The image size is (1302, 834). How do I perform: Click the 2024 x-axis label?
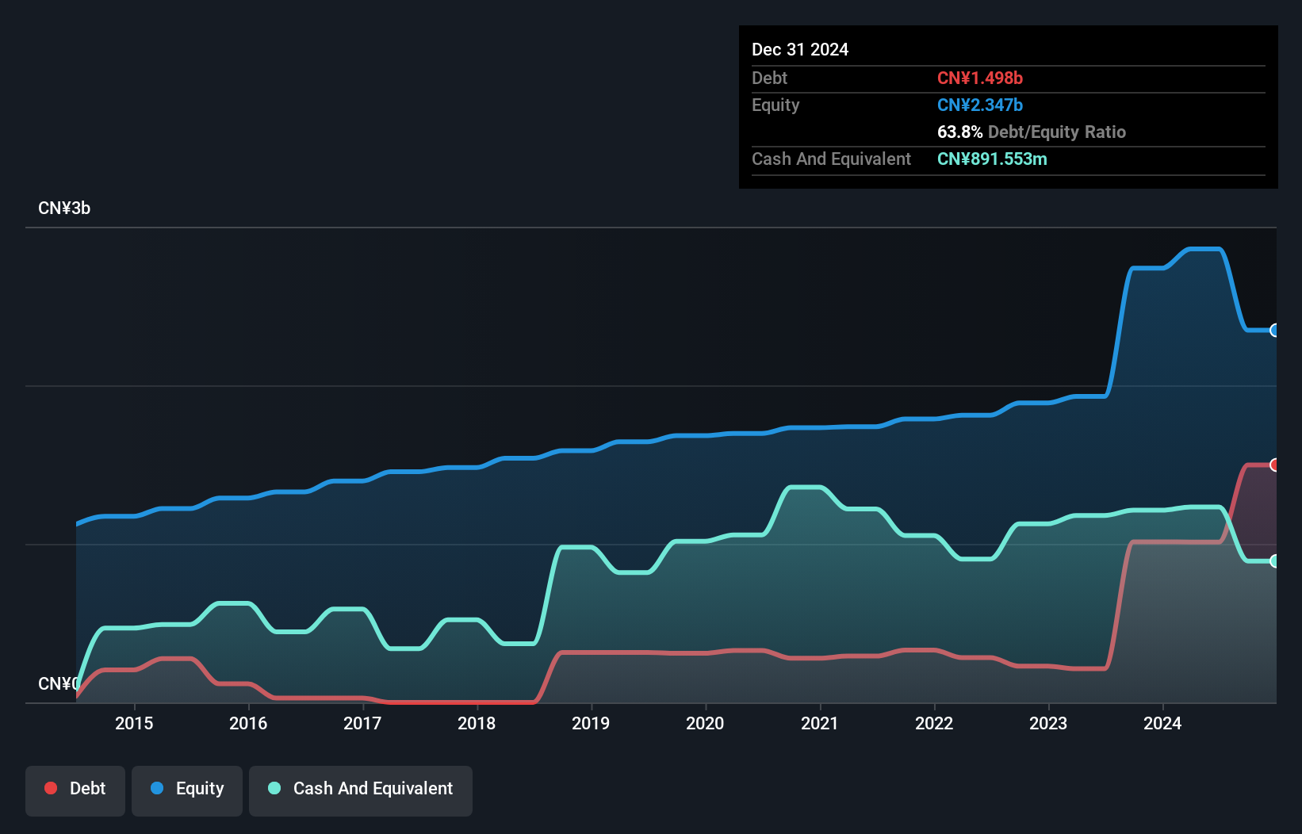(x=1162, y=723)
